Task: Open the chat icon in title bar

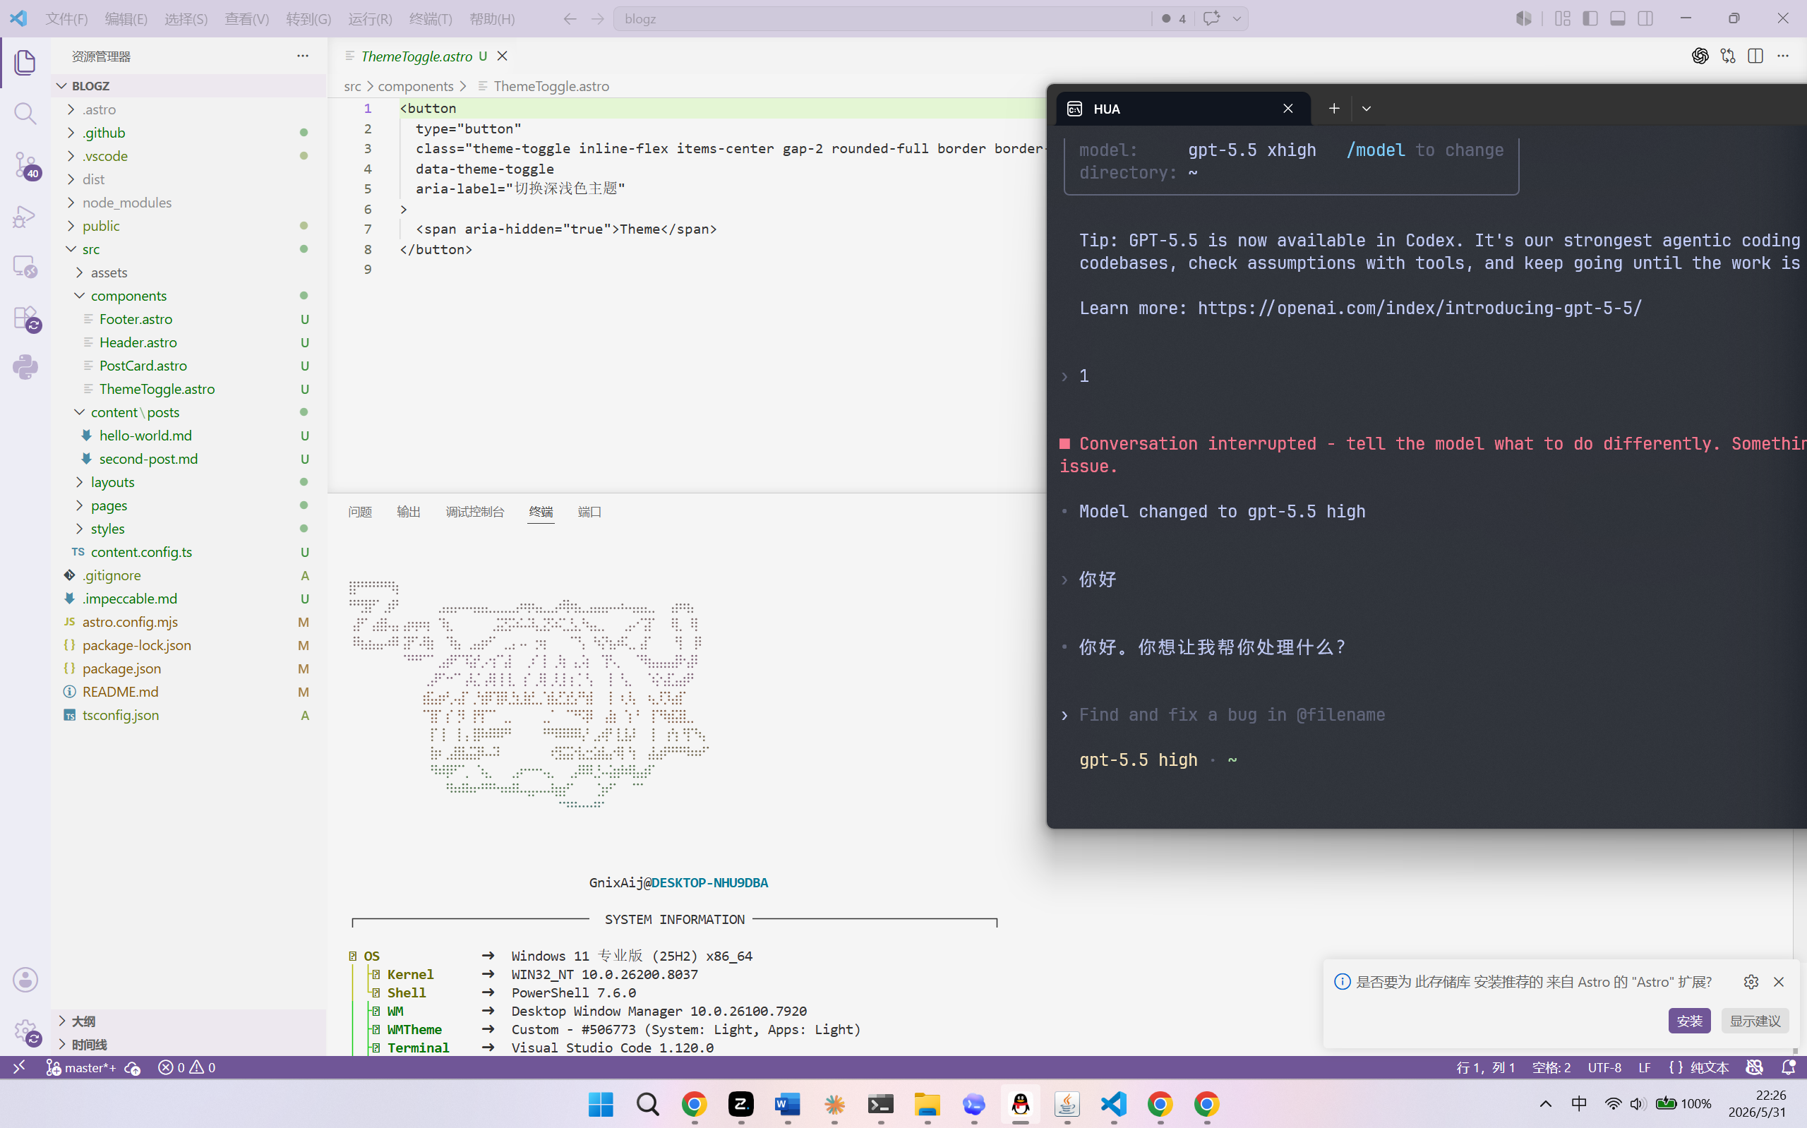Action: (1211, 18)
